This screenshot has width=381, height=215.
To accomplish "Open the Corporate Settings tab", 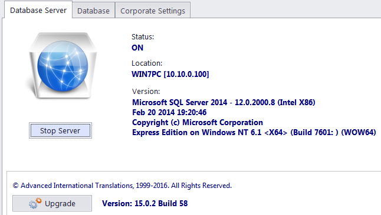I will (153, 11).
